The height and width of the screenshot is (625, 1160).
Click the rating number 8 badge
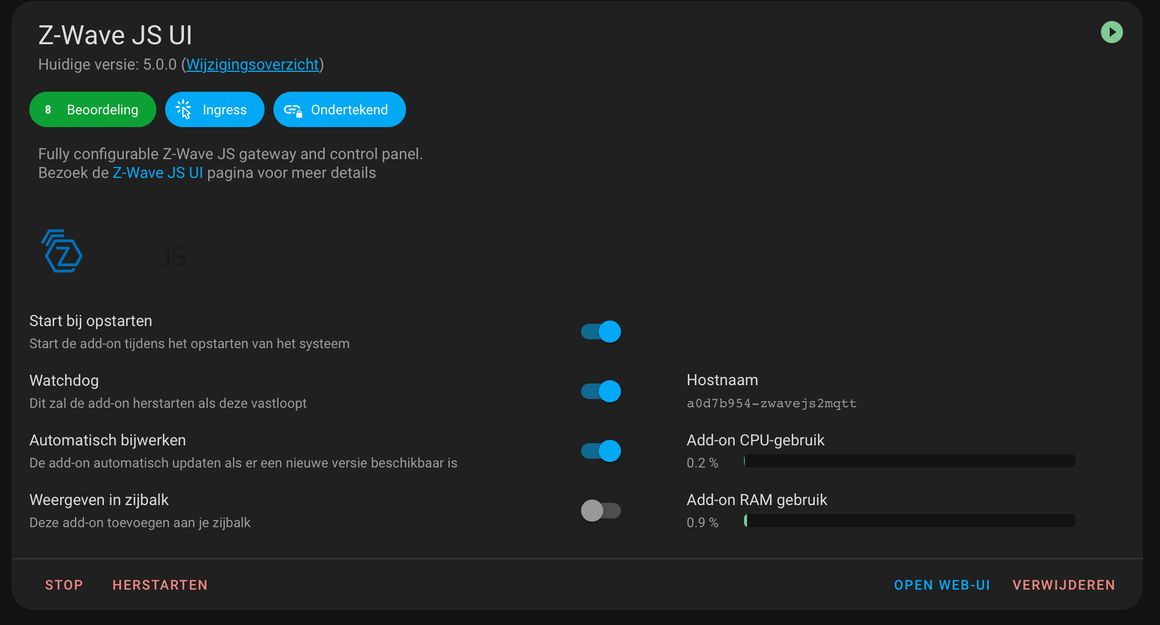[x=48, y=109]
